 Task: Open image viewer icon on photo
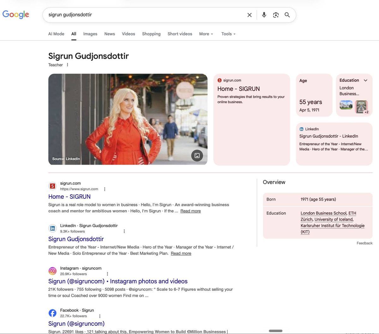click(197, 155)
